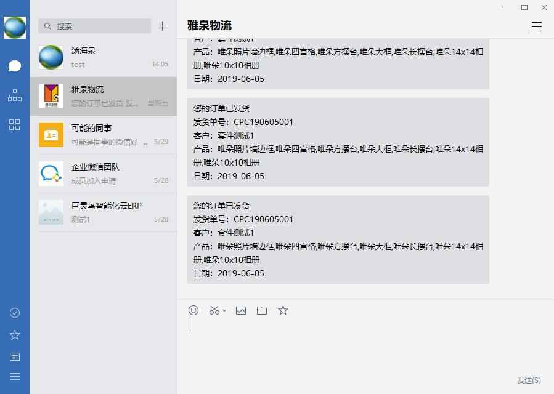This screenshot has height=394, width=554.
Task: Open the To-do checkmark icon in sidebar
Action: [x=14, y=313]
